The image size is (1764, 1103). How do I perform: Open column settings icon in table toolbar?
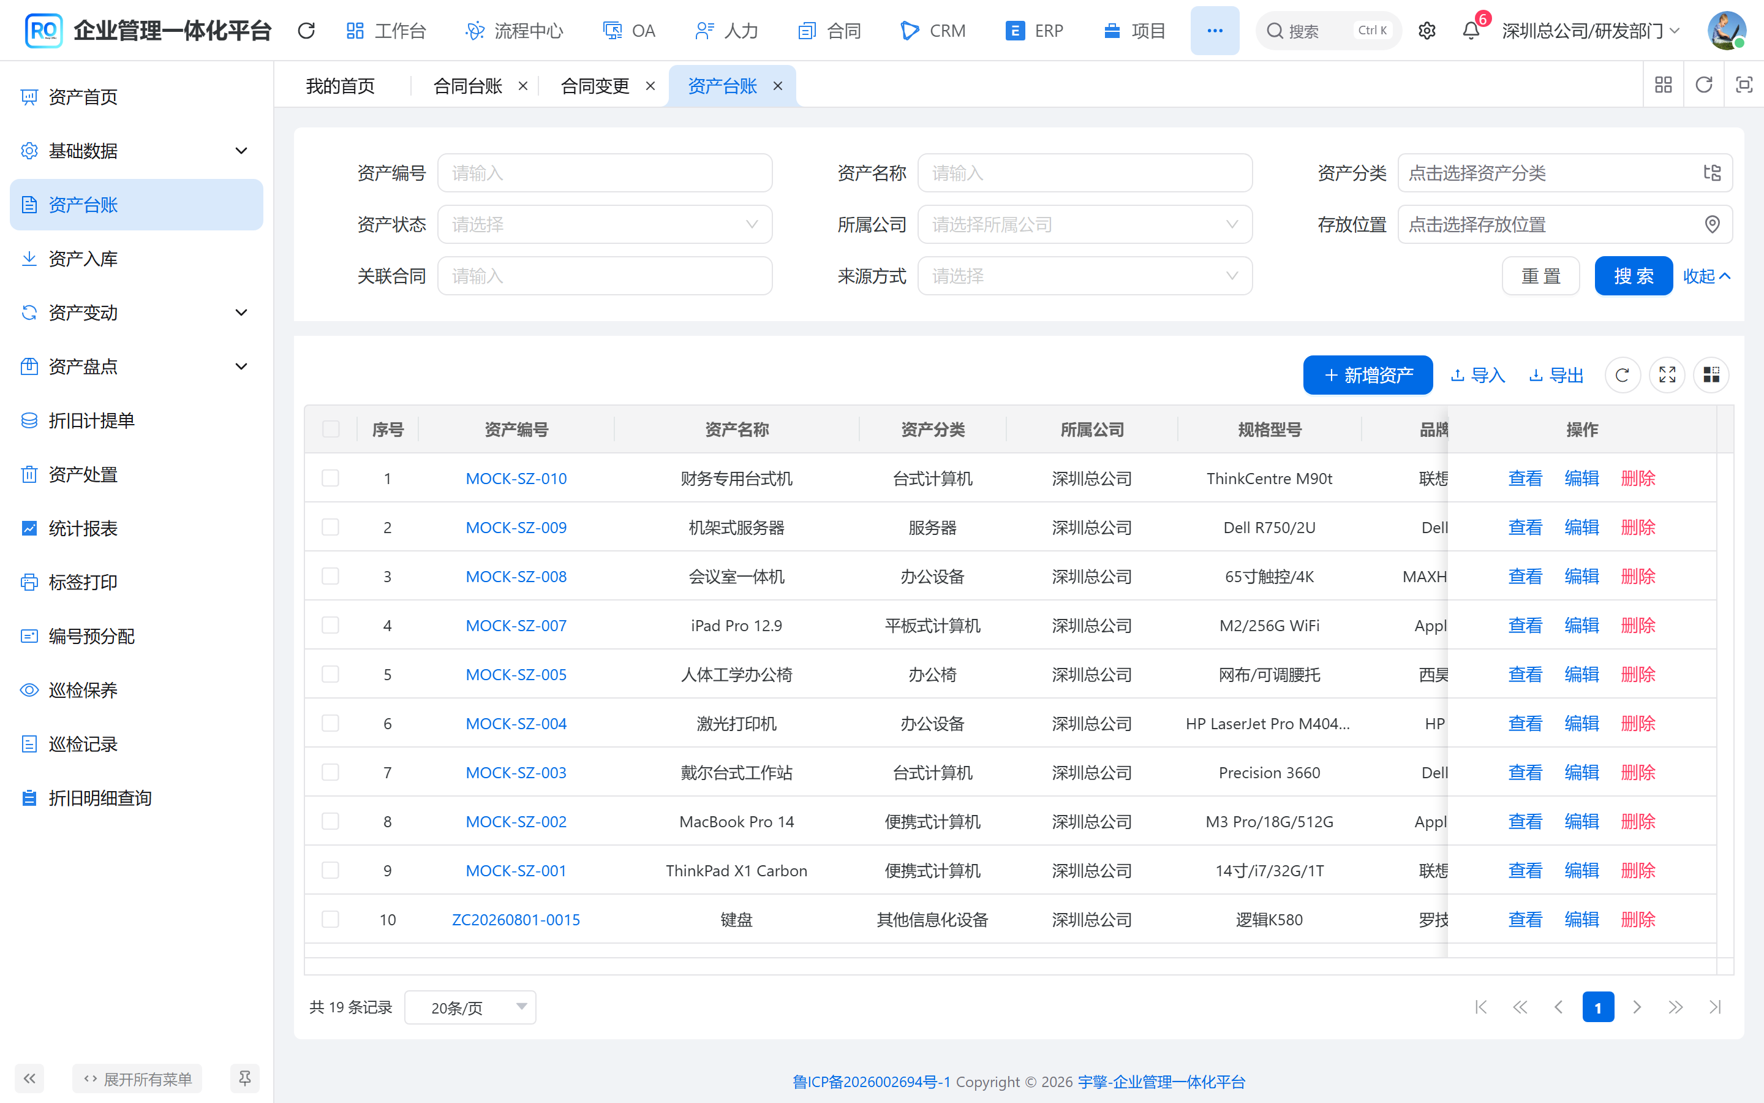pyautogui.click(x=1711, y=375)
